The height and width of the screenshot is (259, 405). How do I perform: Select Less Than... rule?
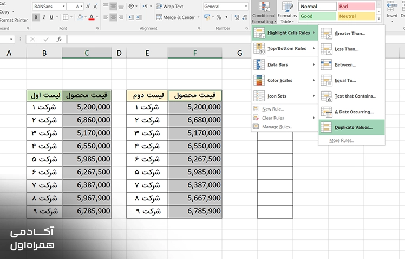351,49
